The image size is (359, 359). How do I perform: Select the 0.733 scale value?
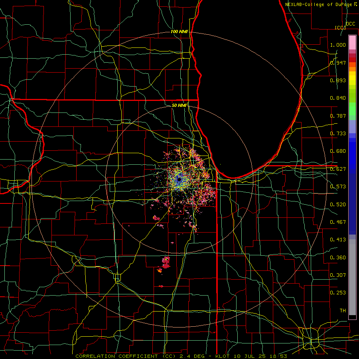click(x=338, y=134)
